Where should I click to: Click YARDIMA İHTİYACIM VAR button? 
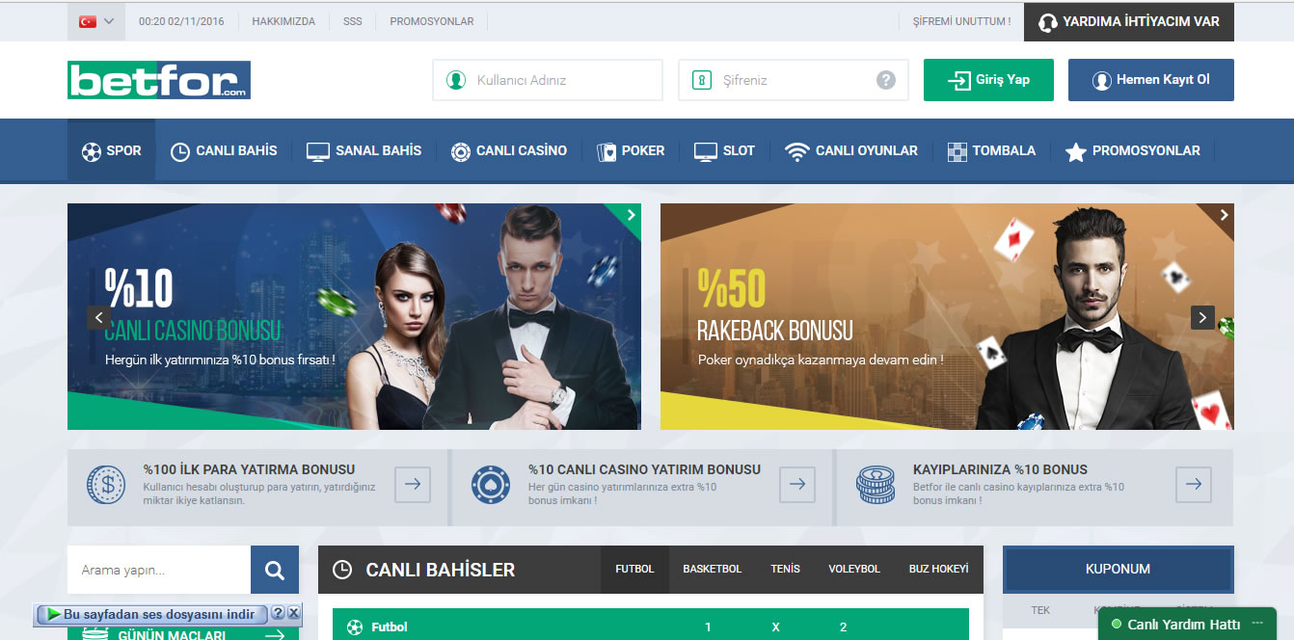click(x=1129, y=21)
